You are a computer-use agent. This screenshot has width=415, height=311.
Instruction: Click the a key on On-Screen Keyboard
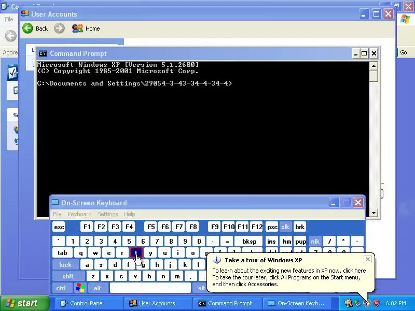tap(87, 264)
